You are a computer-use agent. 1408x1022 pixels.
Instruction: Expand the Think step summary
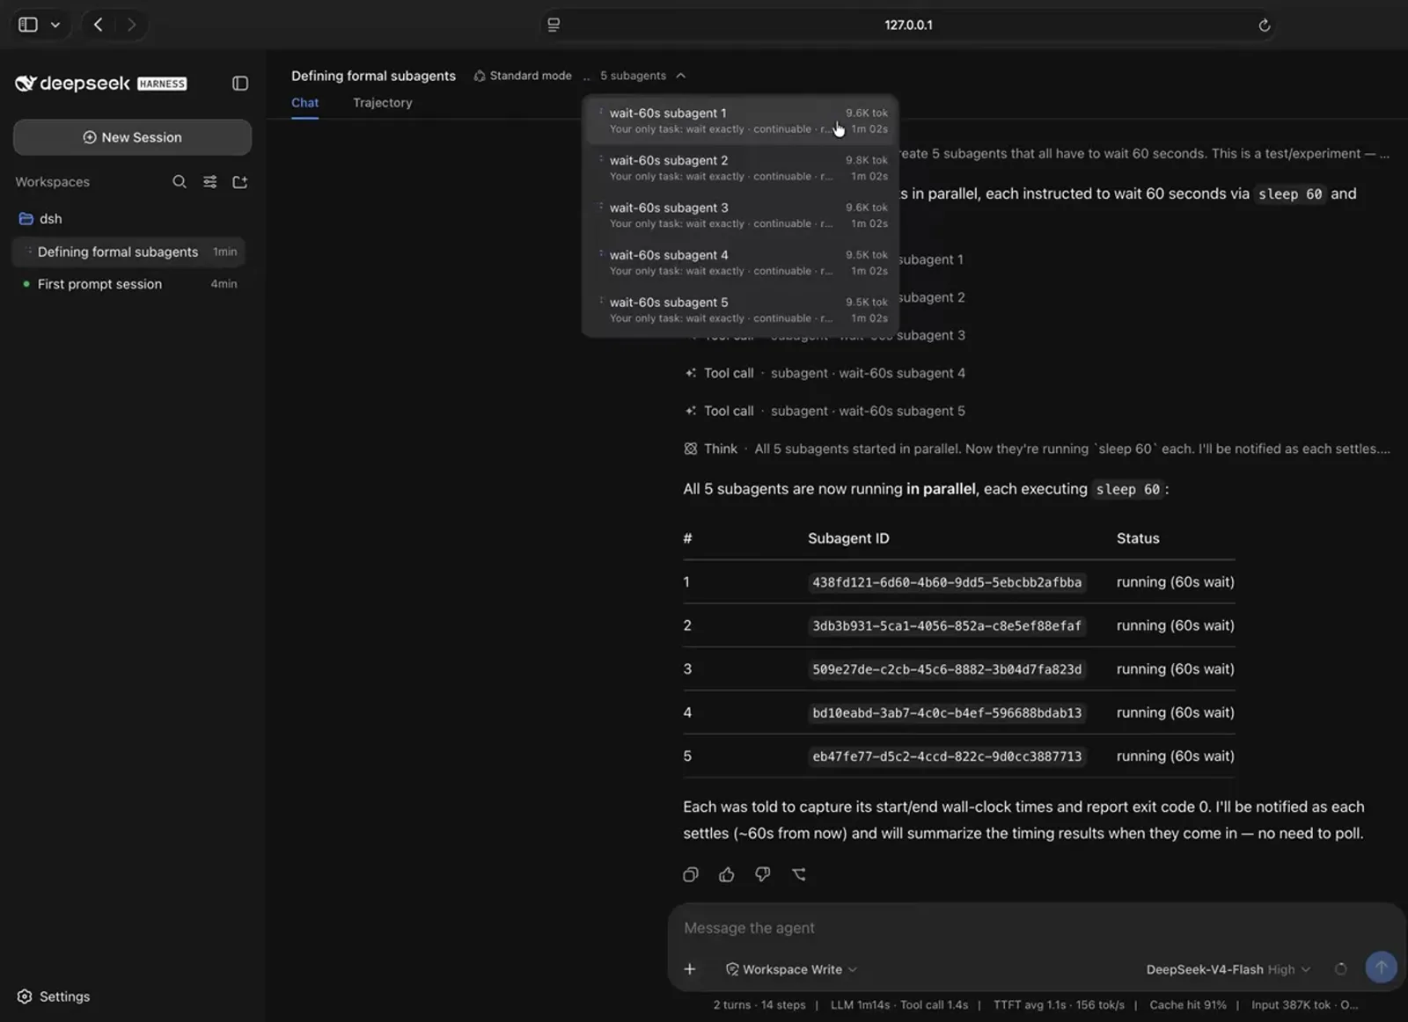pyautogui.click(x=1037, y=449)
